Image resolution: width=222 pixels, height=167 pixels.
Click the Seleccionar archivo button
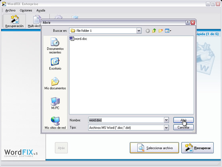(x=154, y=148)
